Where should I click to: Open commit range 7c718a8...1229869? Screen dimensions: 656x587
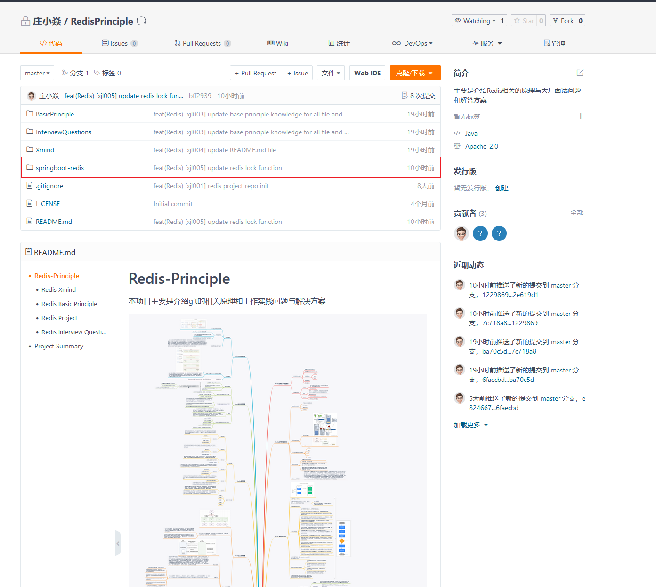click(510, 323)
